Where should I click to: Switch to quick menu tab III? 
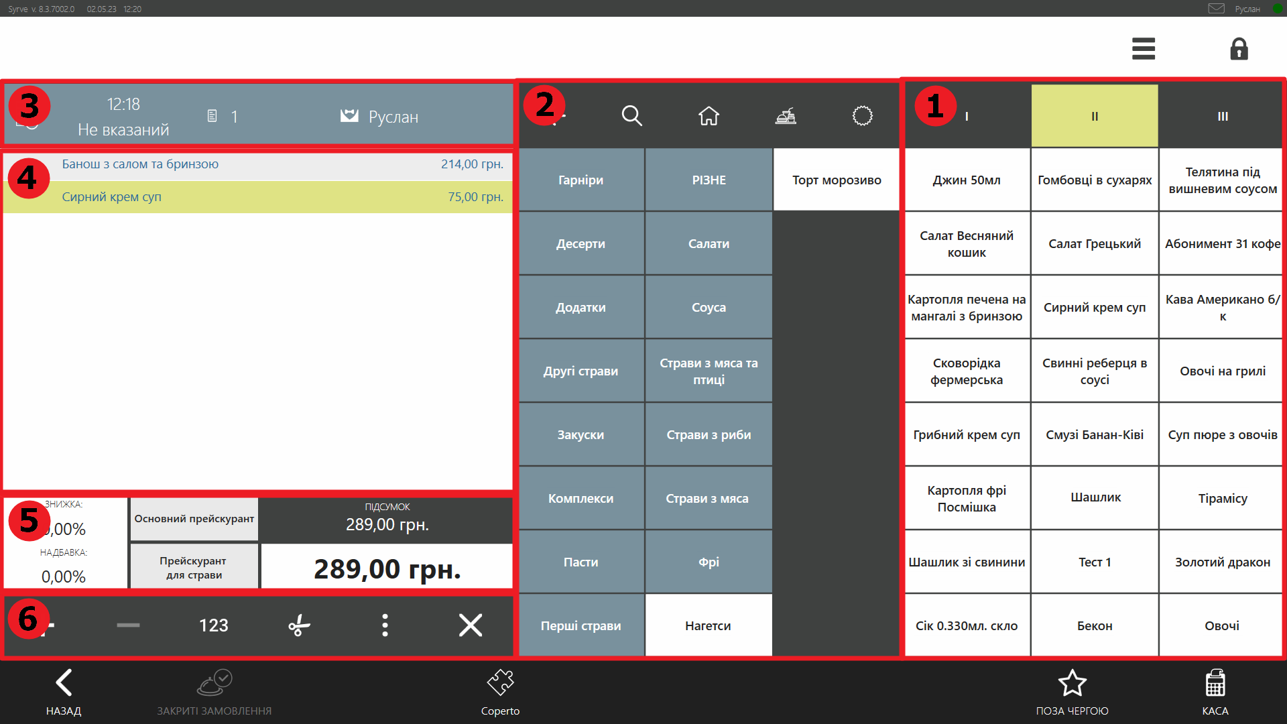[1223, 116]
